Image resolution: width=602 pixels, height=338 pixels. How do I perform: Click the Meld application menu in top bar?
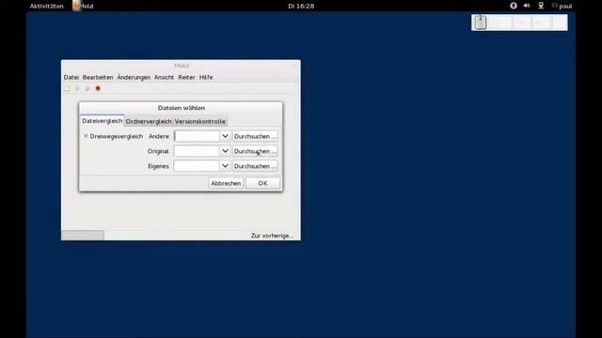pos(83,6)
